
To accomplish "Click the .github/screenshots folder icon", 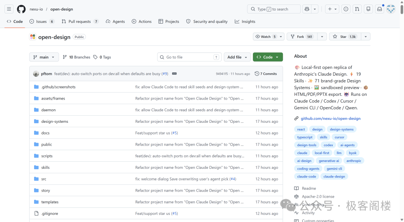I will pyautogui.click(x=36, y=87).
